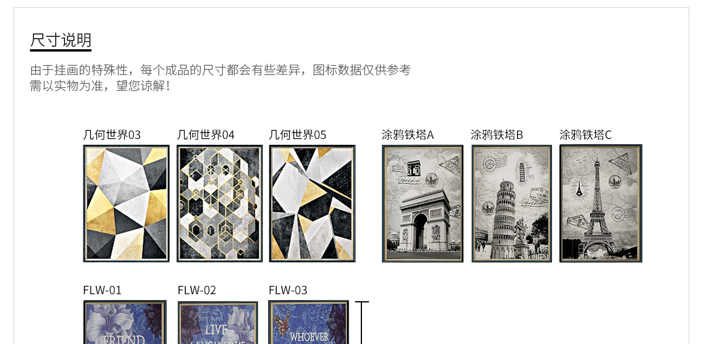Click the 几何世界05 label text

pyautogui.click(x=297, y=135)
